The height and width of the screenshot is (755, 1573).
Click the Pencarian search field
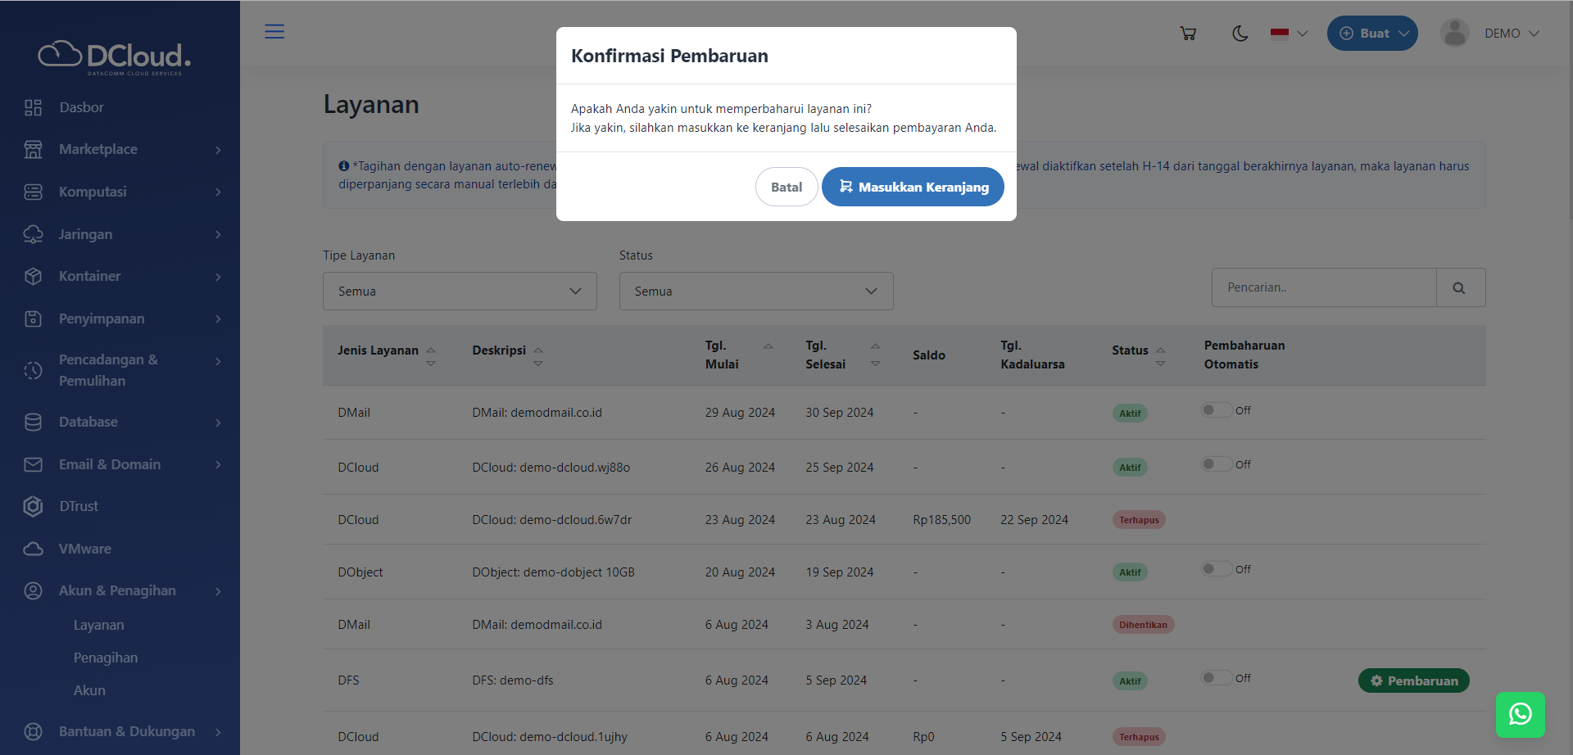1324,288
